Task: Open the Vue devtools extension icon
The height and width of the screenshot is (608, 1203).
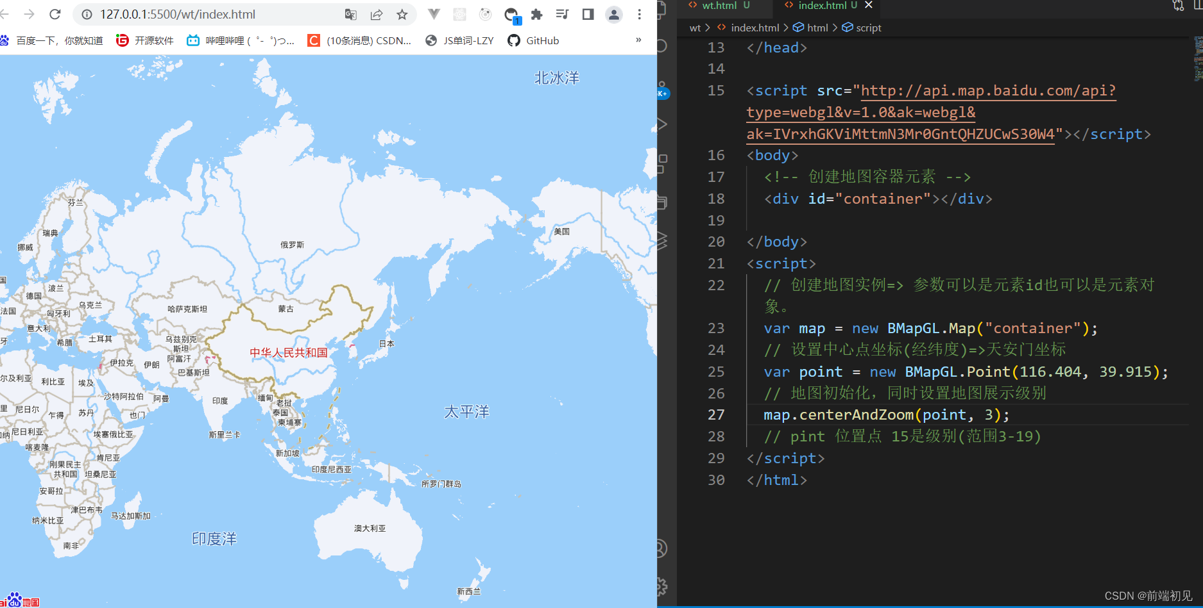Action: 434,14
